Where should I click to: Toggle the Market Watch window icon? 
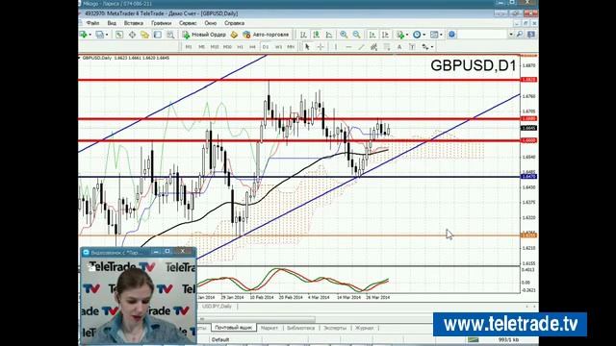pyautogui.click(x=119, y=35)
